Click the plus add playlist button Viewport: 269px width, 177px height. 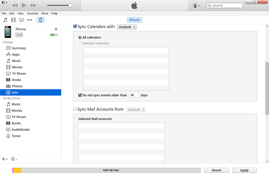tap(4, 159)
